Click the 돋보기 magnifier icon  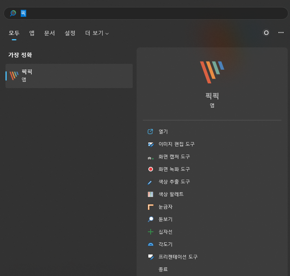[x=151, y=219]
